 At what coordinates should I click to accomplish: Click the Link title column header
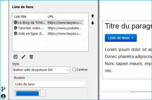29,16
